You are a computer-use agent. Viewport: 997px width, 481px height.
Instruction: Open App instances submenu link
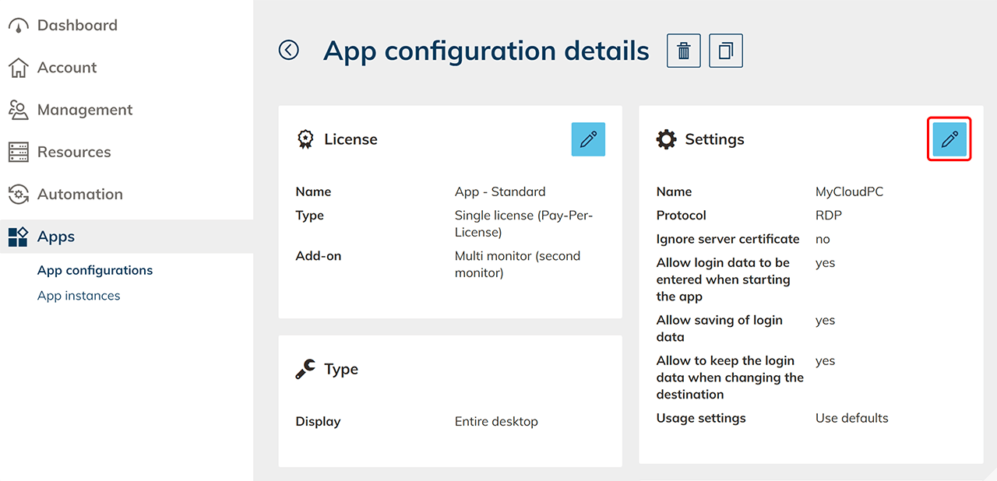click(x=79, y=296)
